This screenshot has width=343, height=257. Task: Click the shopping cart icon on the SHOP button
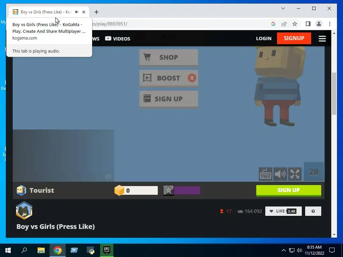click(x=147, y=57)
